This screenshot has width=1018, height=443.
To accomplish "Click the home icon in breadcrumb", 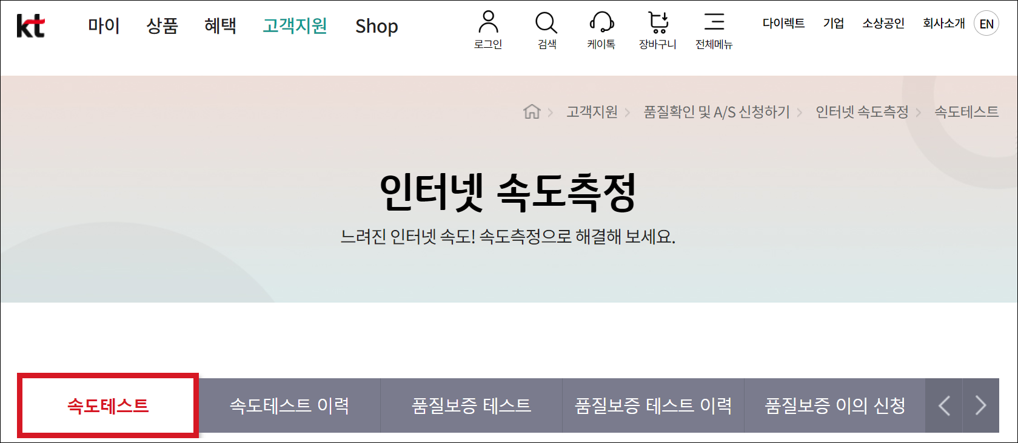I will (532, 111).
